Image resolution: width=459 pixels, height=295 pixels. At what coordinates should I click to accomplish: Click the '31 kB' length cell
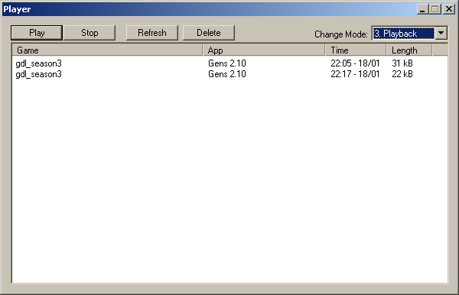click(402, 63)
